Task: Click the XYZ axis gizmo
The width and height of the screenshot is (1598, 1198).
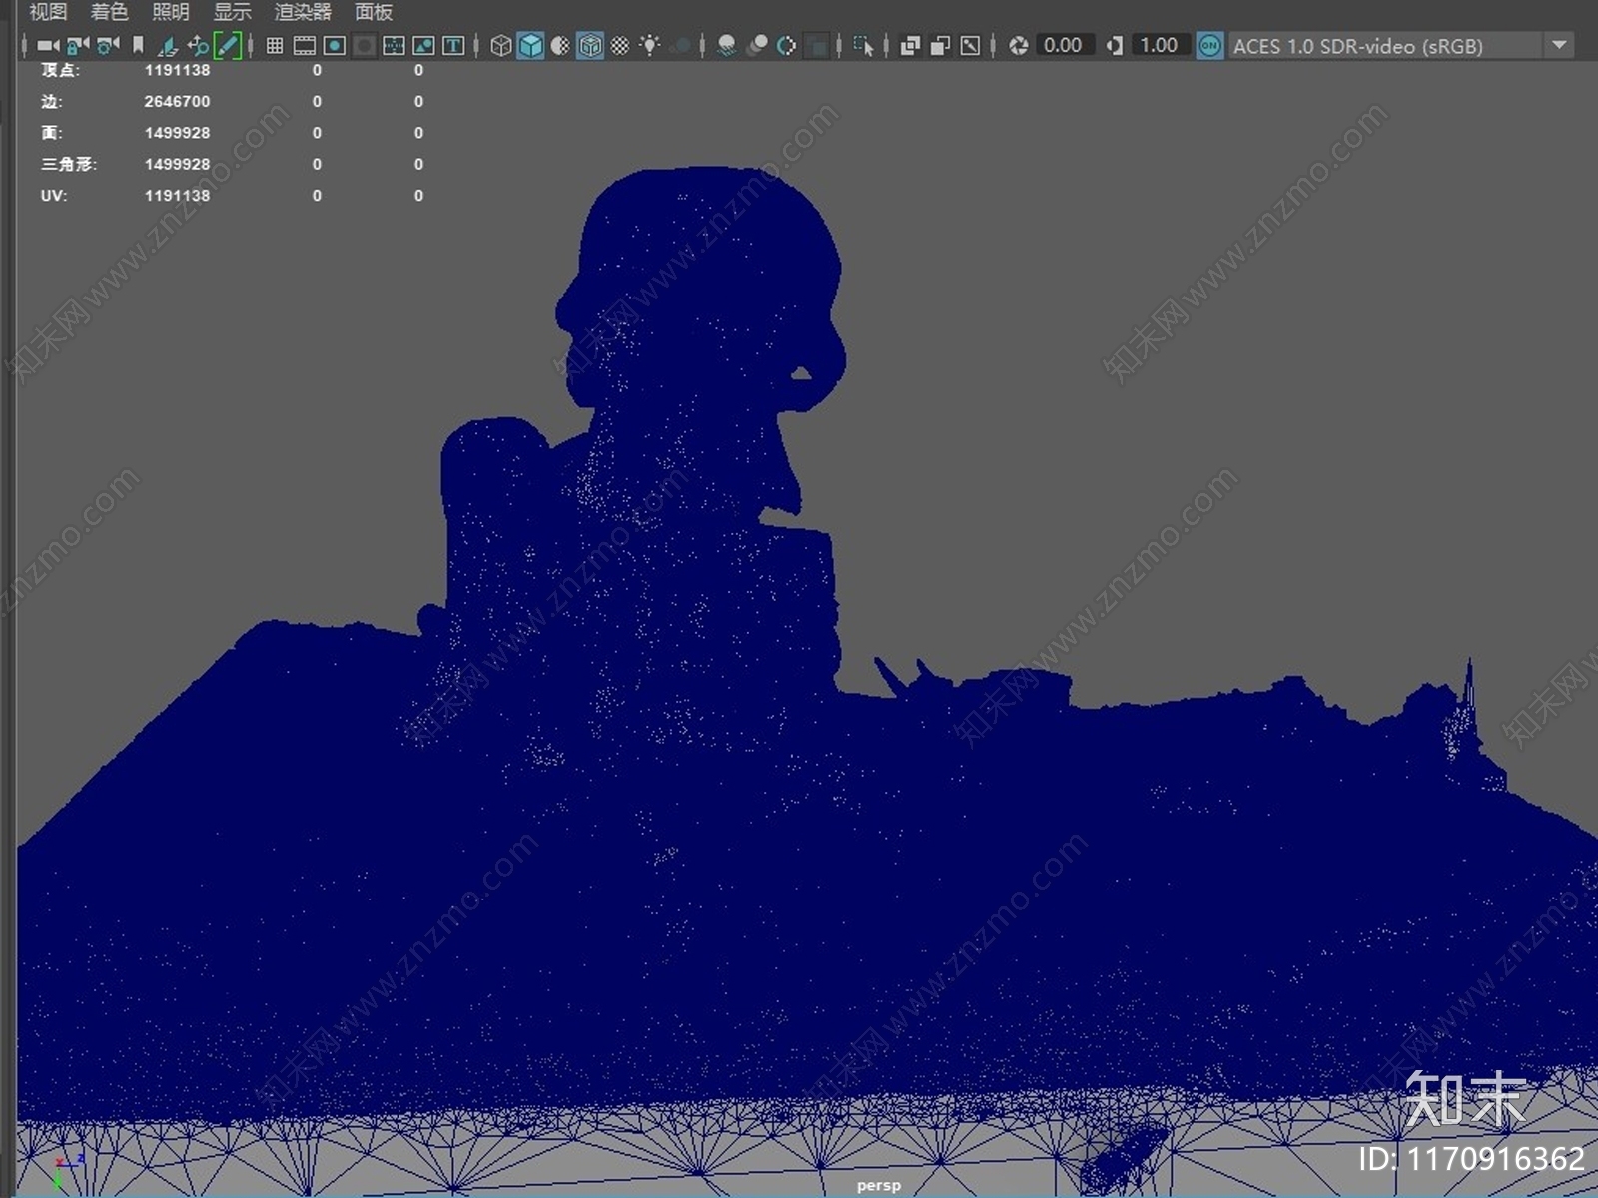Action: click(67, 1171)
